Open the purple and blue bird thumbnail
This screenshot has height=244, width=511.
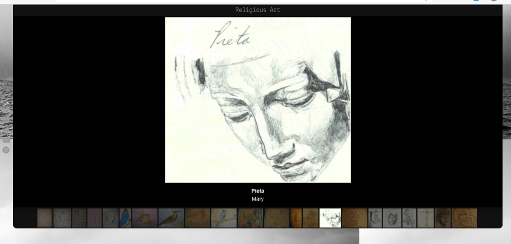point(125,218)
